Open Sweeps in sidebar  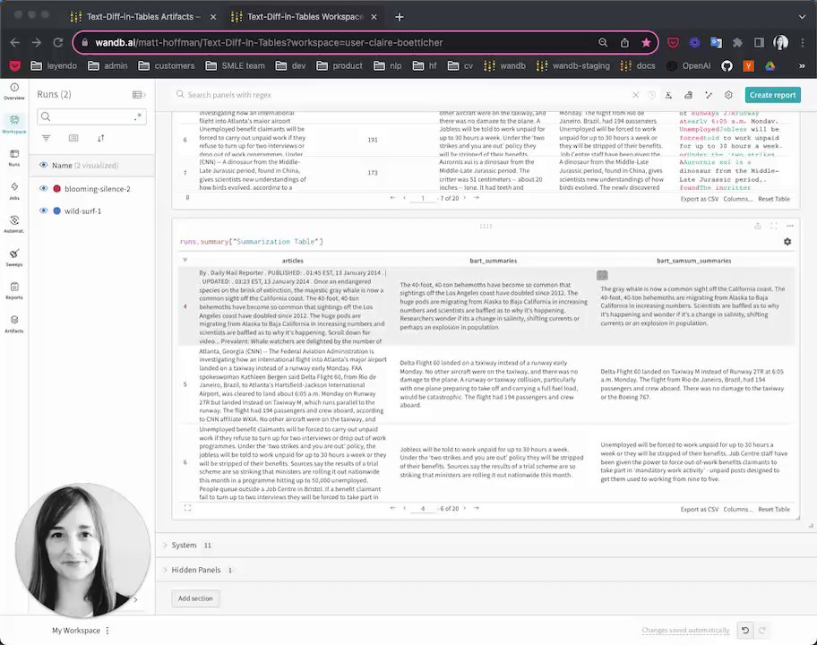click(x=14, y=257)
